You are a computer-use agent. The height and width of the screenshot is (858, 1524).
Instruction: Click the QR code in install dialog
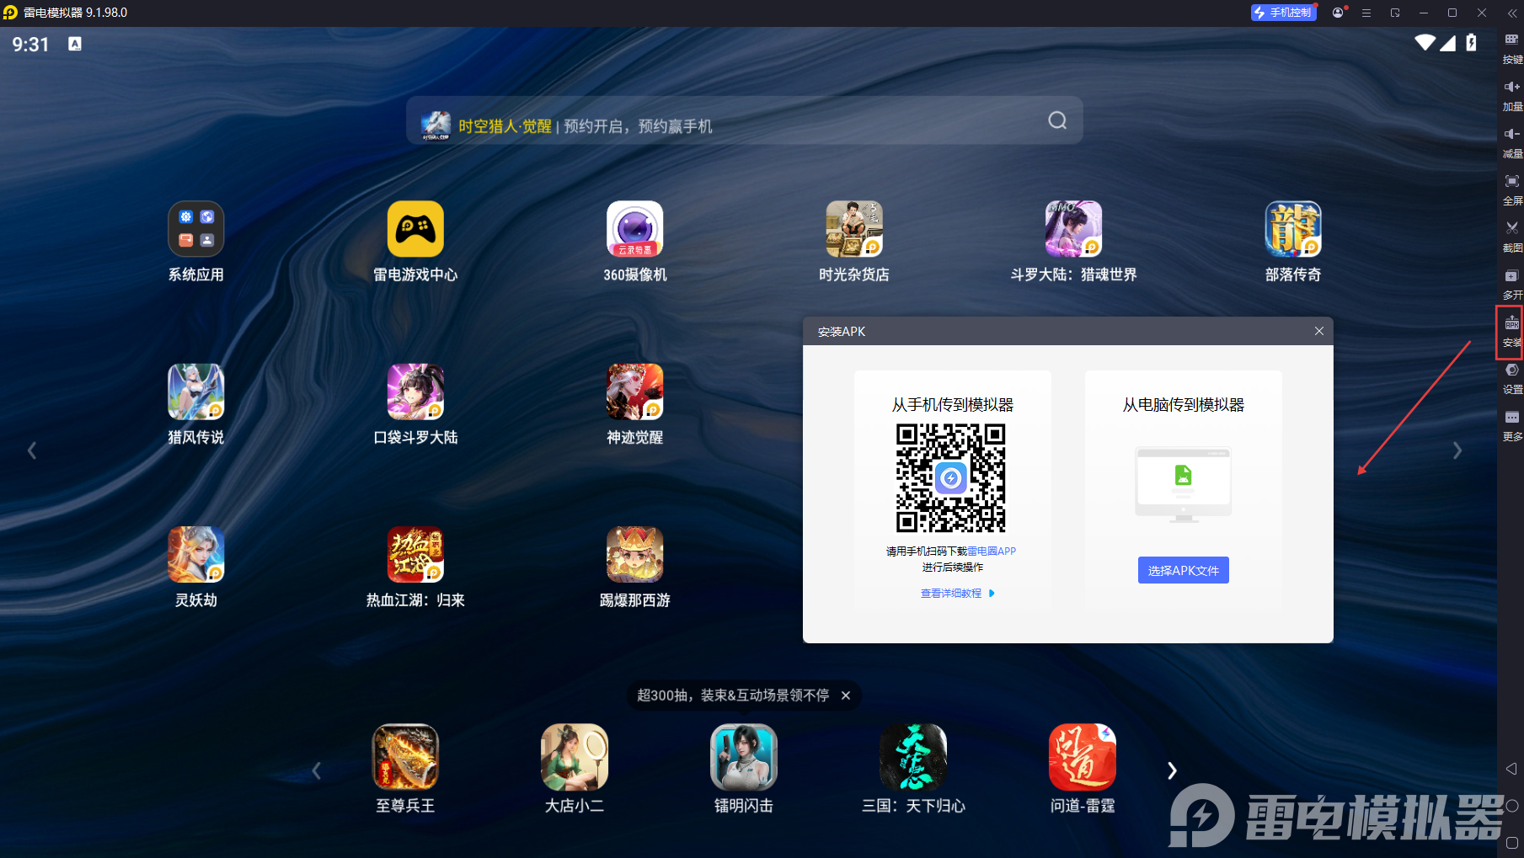[x=951, y=478]
